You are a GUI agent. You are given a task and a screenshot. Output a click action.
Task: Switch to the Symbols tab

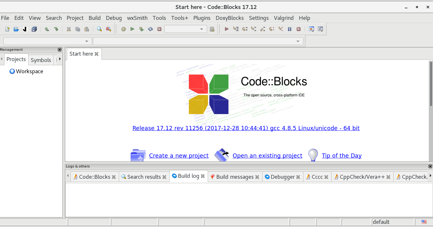pyautogui.click(x=41, y=60)
